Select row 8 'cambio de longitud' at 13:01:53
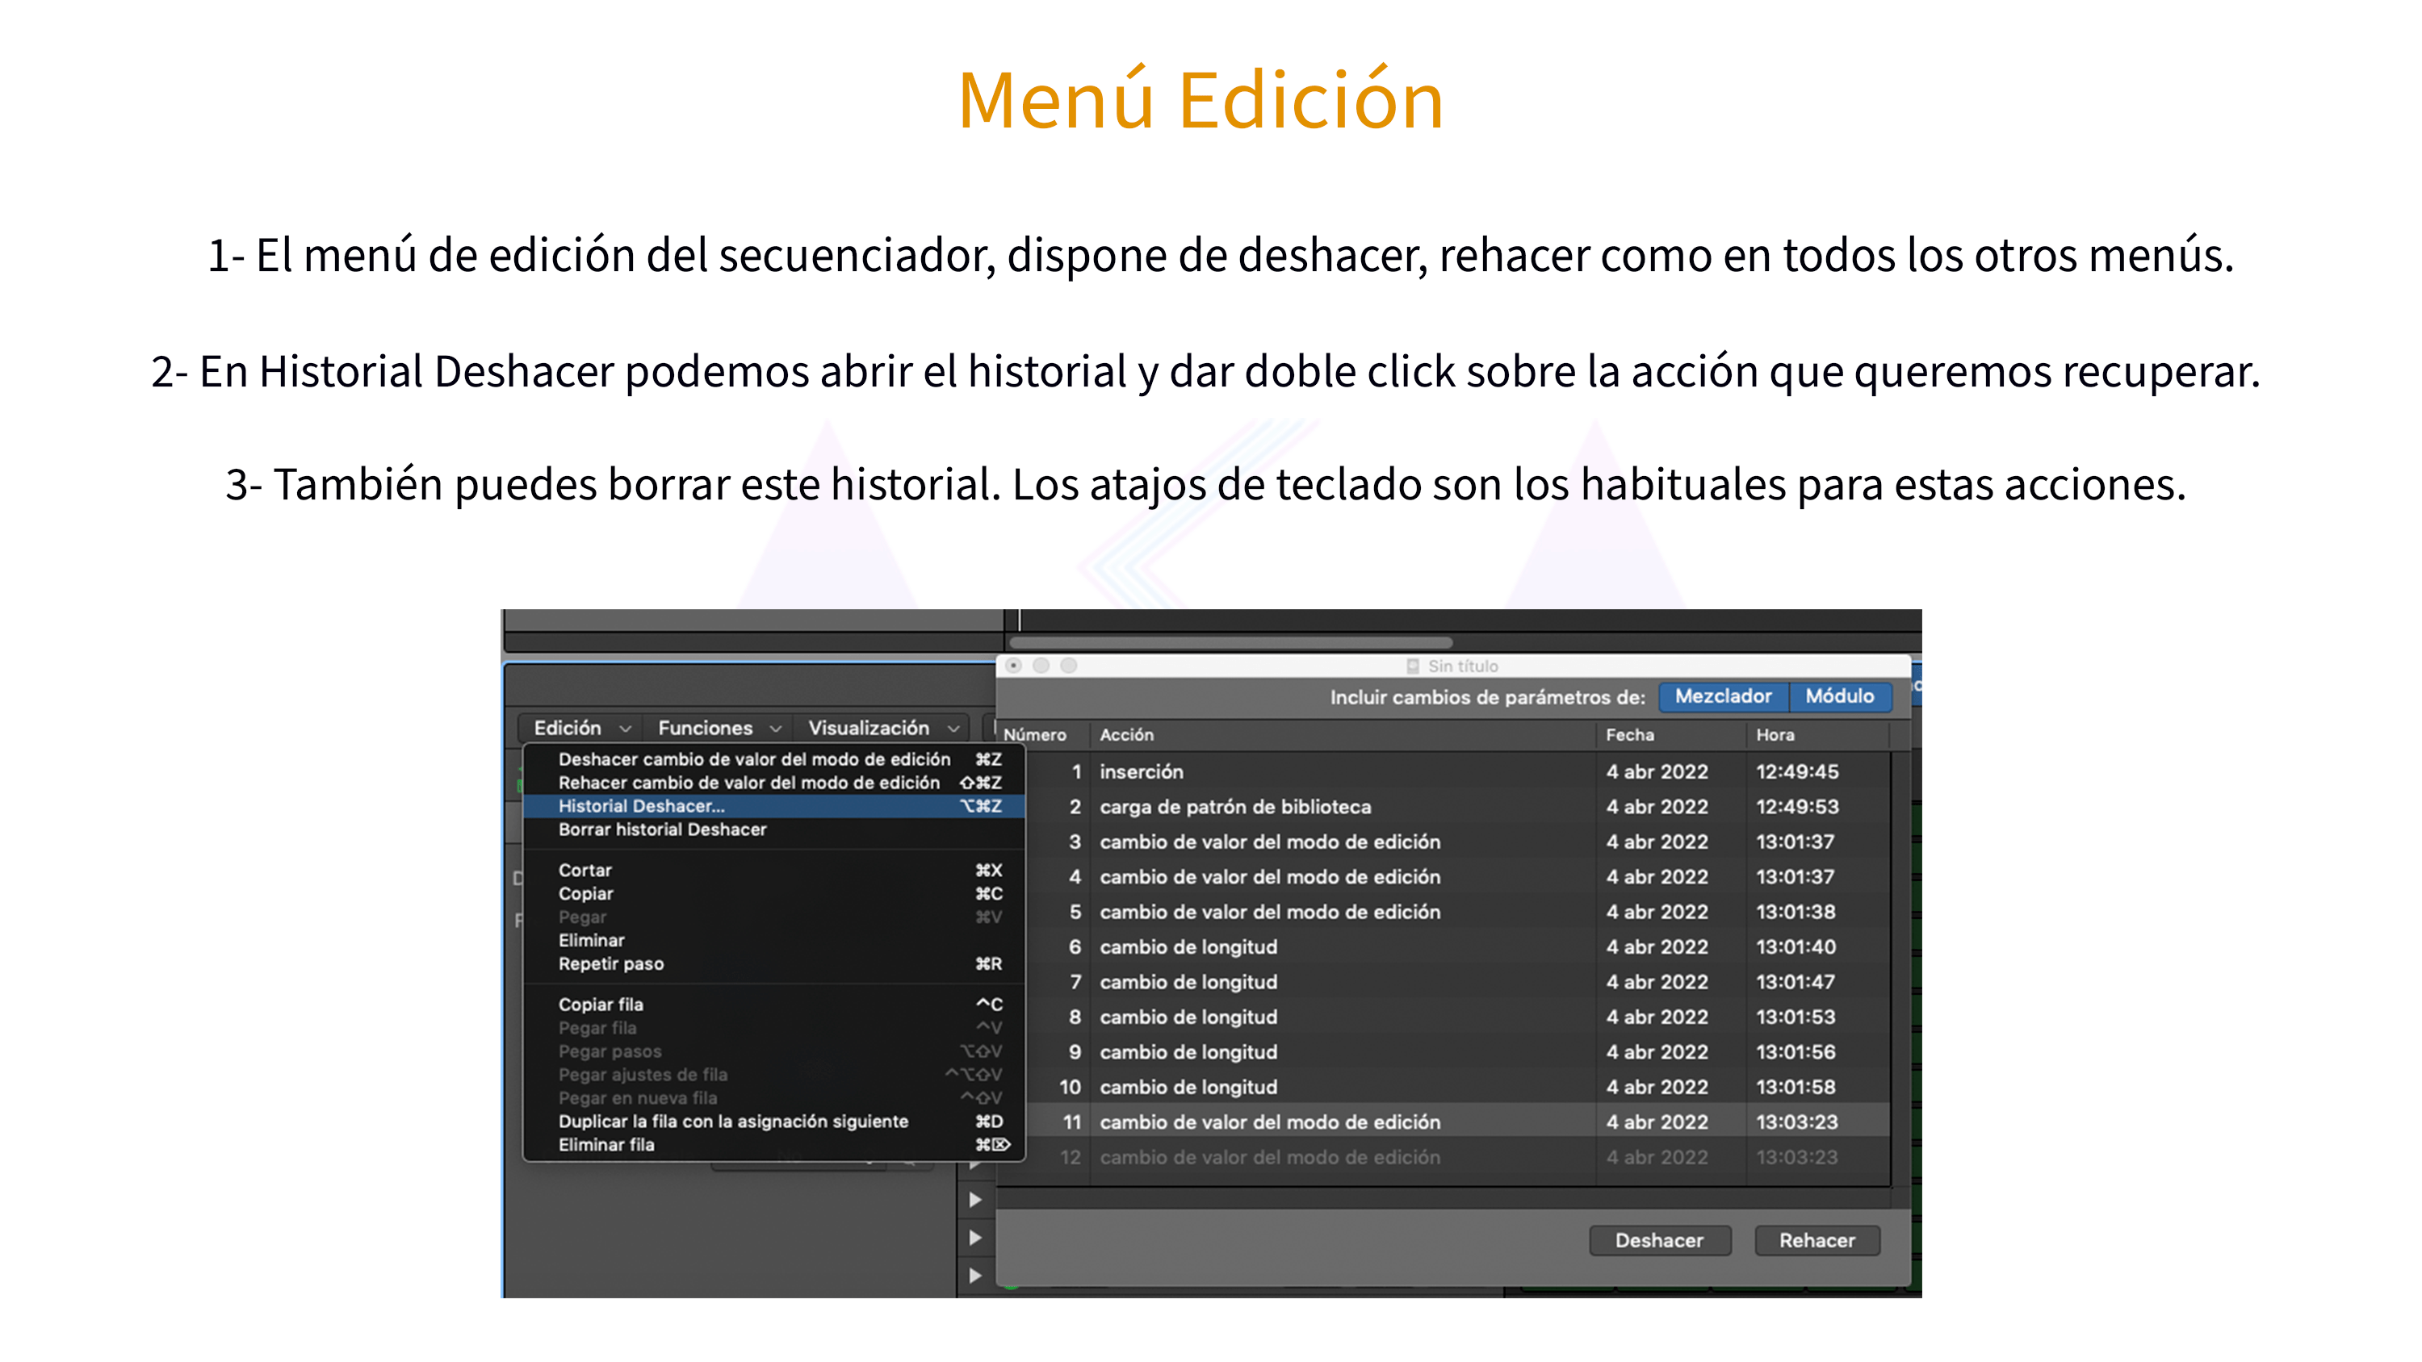 [x=1444, y=1017]
